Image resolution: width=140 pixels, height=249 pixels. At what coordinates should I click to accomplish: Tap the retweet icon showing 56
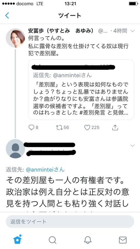pyautogui.click(x=59, y=128)
